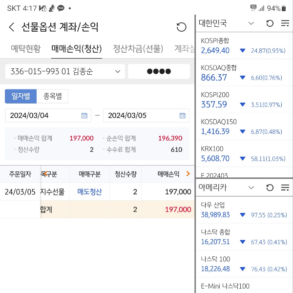Open the KOSPI종합 index row

[x=243, y=46]
